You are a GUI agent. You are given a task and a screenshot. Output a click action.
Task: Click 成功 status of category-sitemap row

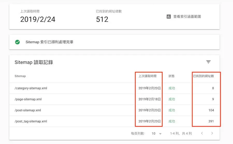coord(172,88)
